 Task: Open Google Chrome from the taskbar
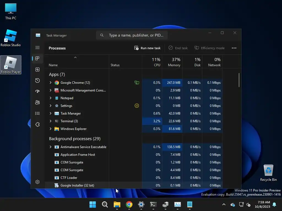pos(129,204)
